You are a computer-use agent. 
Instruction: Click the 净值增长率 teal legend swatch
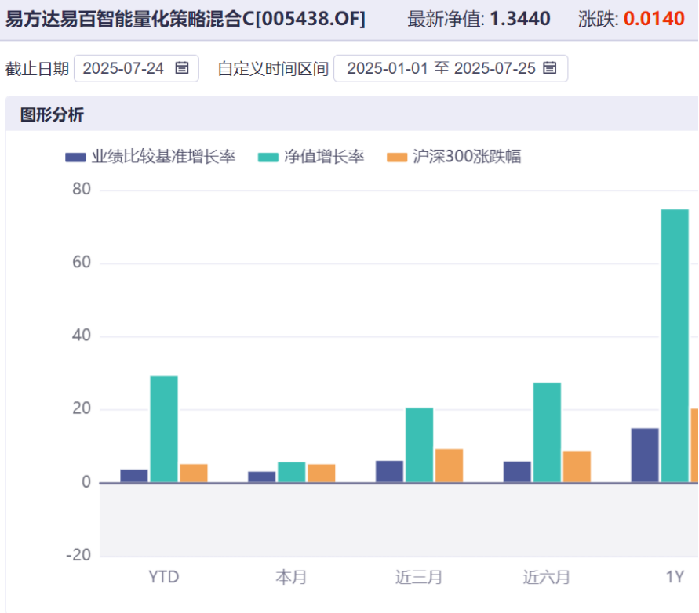pyautogui.click(x=268, y=158)
